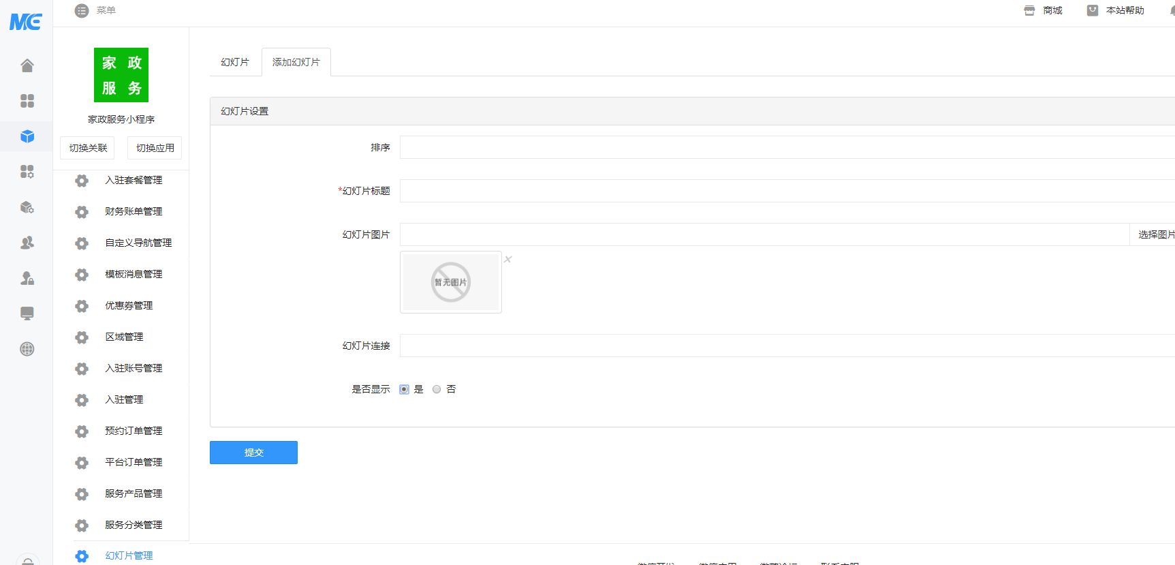Switch to the 添加幻灯片 tab
The image size is (1175, 565).
pos(296,62)
